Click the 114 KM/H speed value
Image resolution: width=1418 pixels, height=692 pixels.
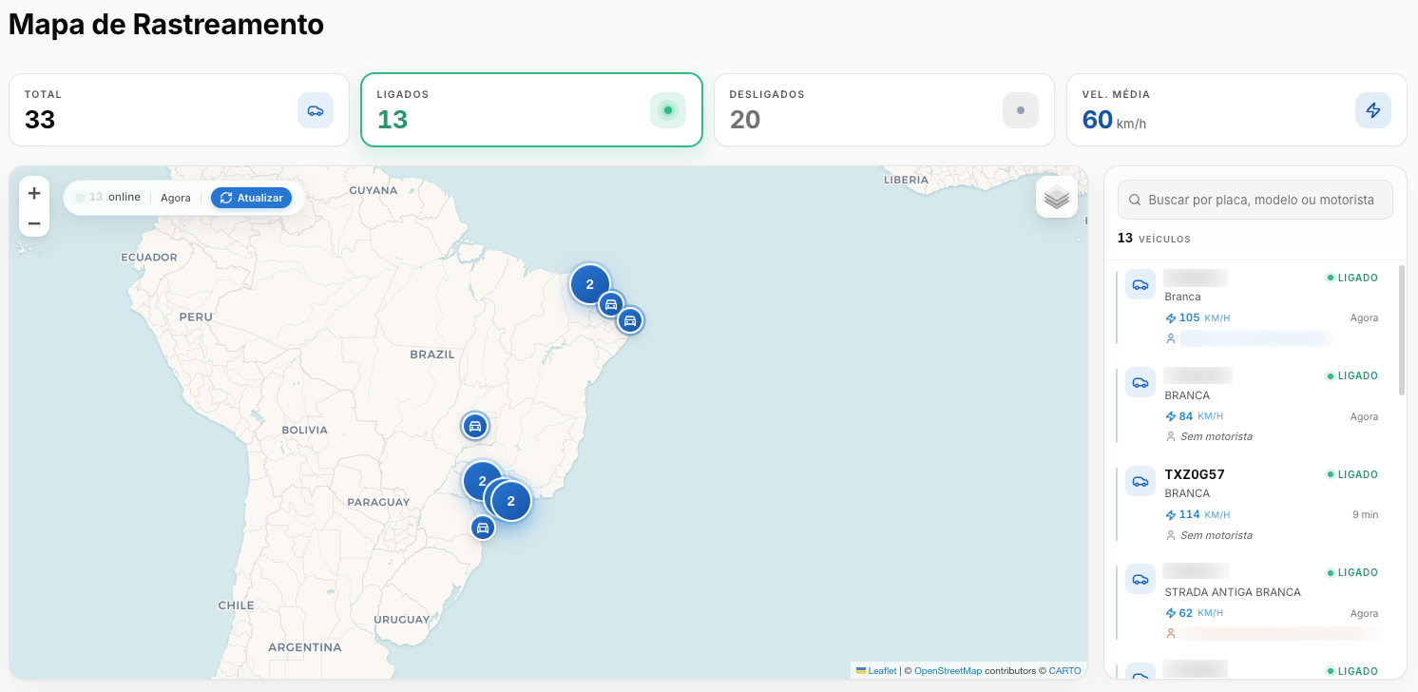pyautogui.click(x=1198, y=514)
